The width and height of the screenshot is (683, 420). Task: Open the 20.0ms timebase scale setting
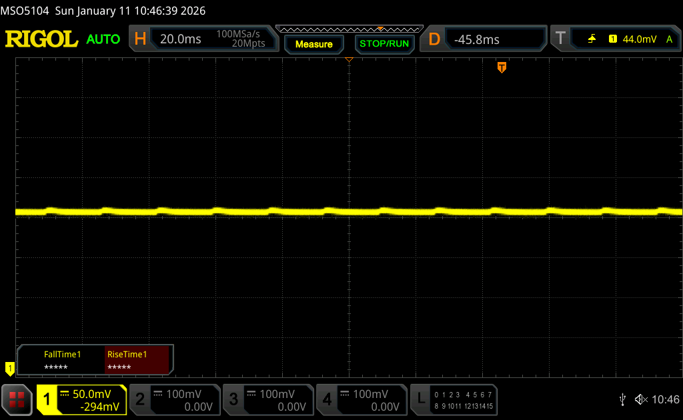click(181, 39)
